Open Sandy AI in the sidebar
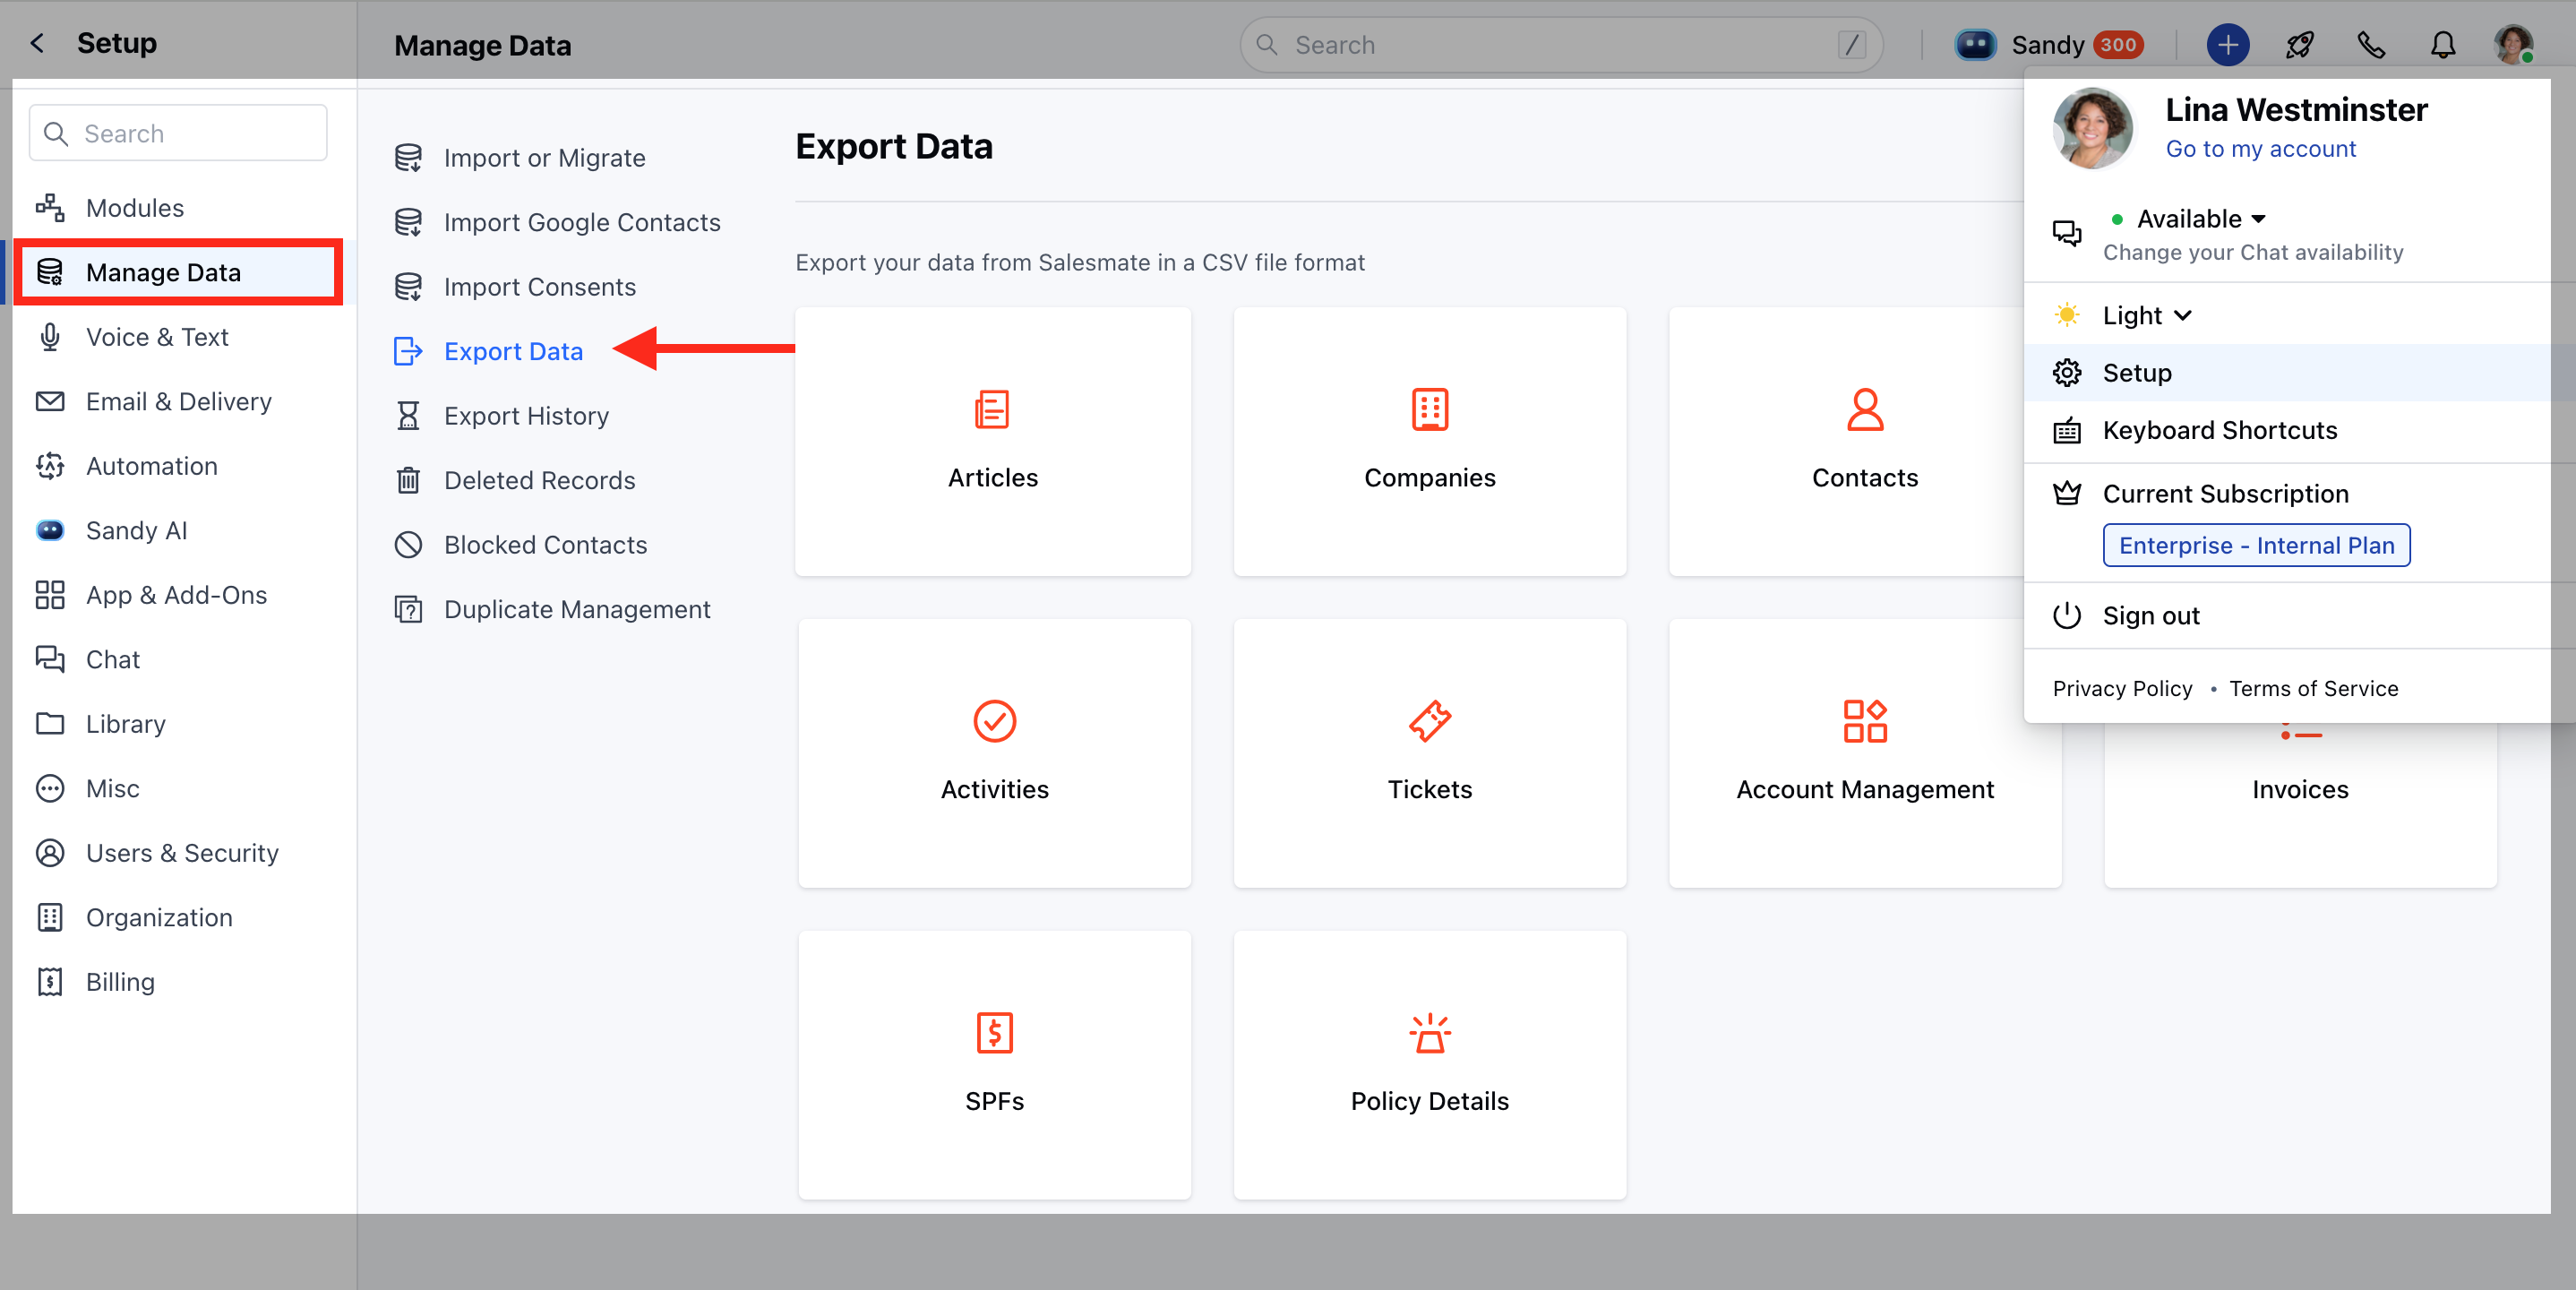Image resolution: width=2576 pixels, height=1290 pixels. (x=178, y=530)
